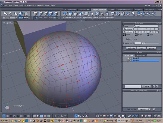Click the OMEGA coordinate mode icon

click(x=26, y=17)
